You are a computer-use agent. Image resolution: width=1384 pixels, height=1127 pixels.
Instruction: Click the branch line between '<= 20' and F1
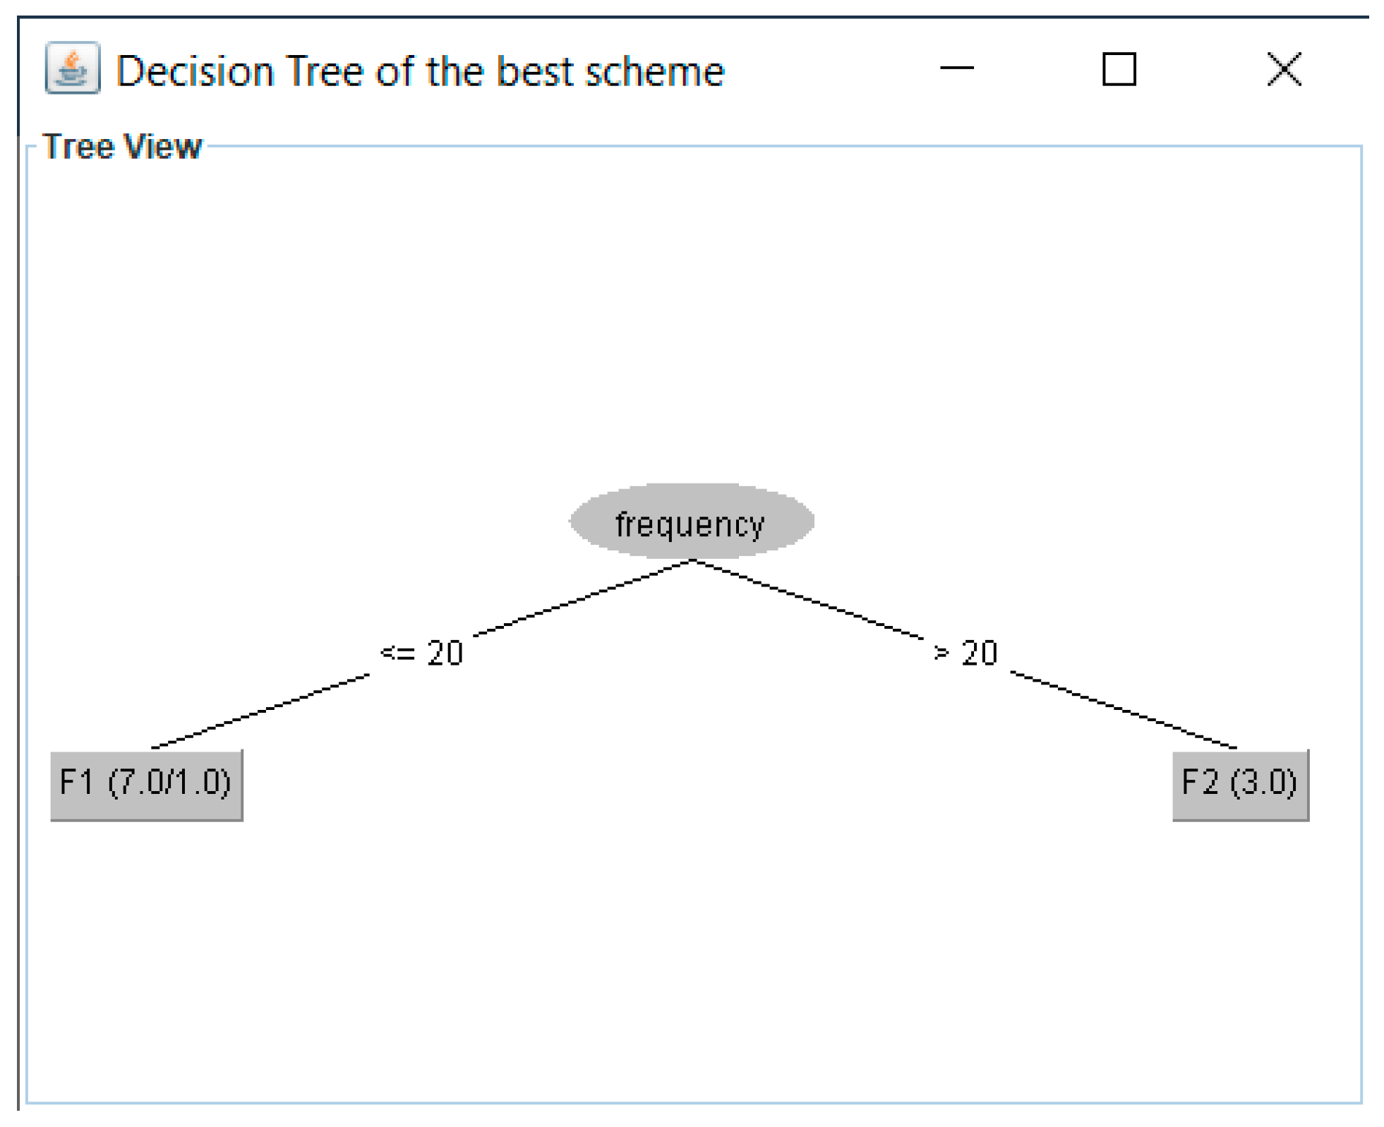[x=260, y=711]
